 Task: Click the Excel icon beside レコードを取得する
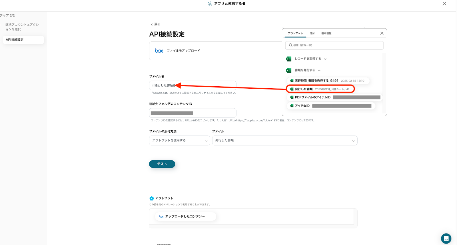[288, 59]
